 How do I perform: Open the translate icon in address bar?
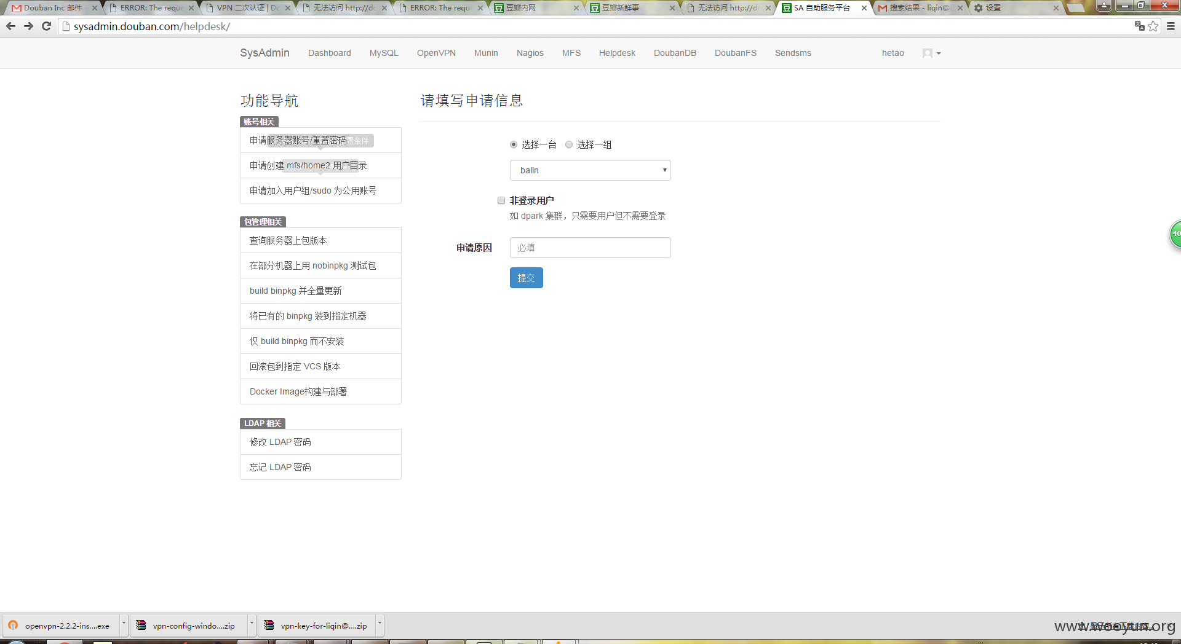[1139, 26]
